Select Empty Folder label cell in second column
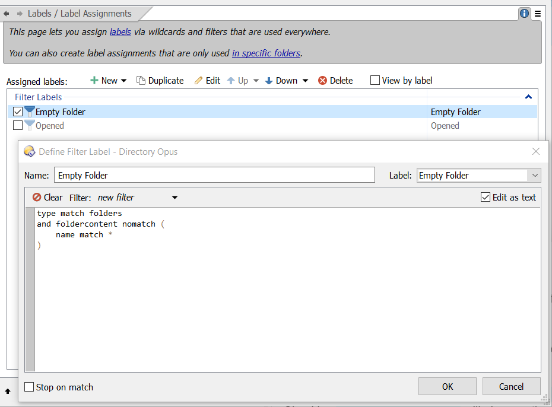The width and height of the screenshot is (552, 407). [x=455, y=112]
